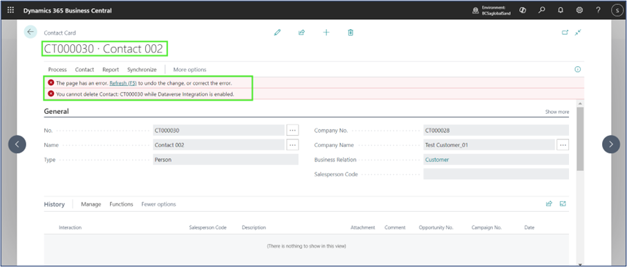Click the Name field Contact 002
Viewport: 627px width, 267px height.
[218, 145]
